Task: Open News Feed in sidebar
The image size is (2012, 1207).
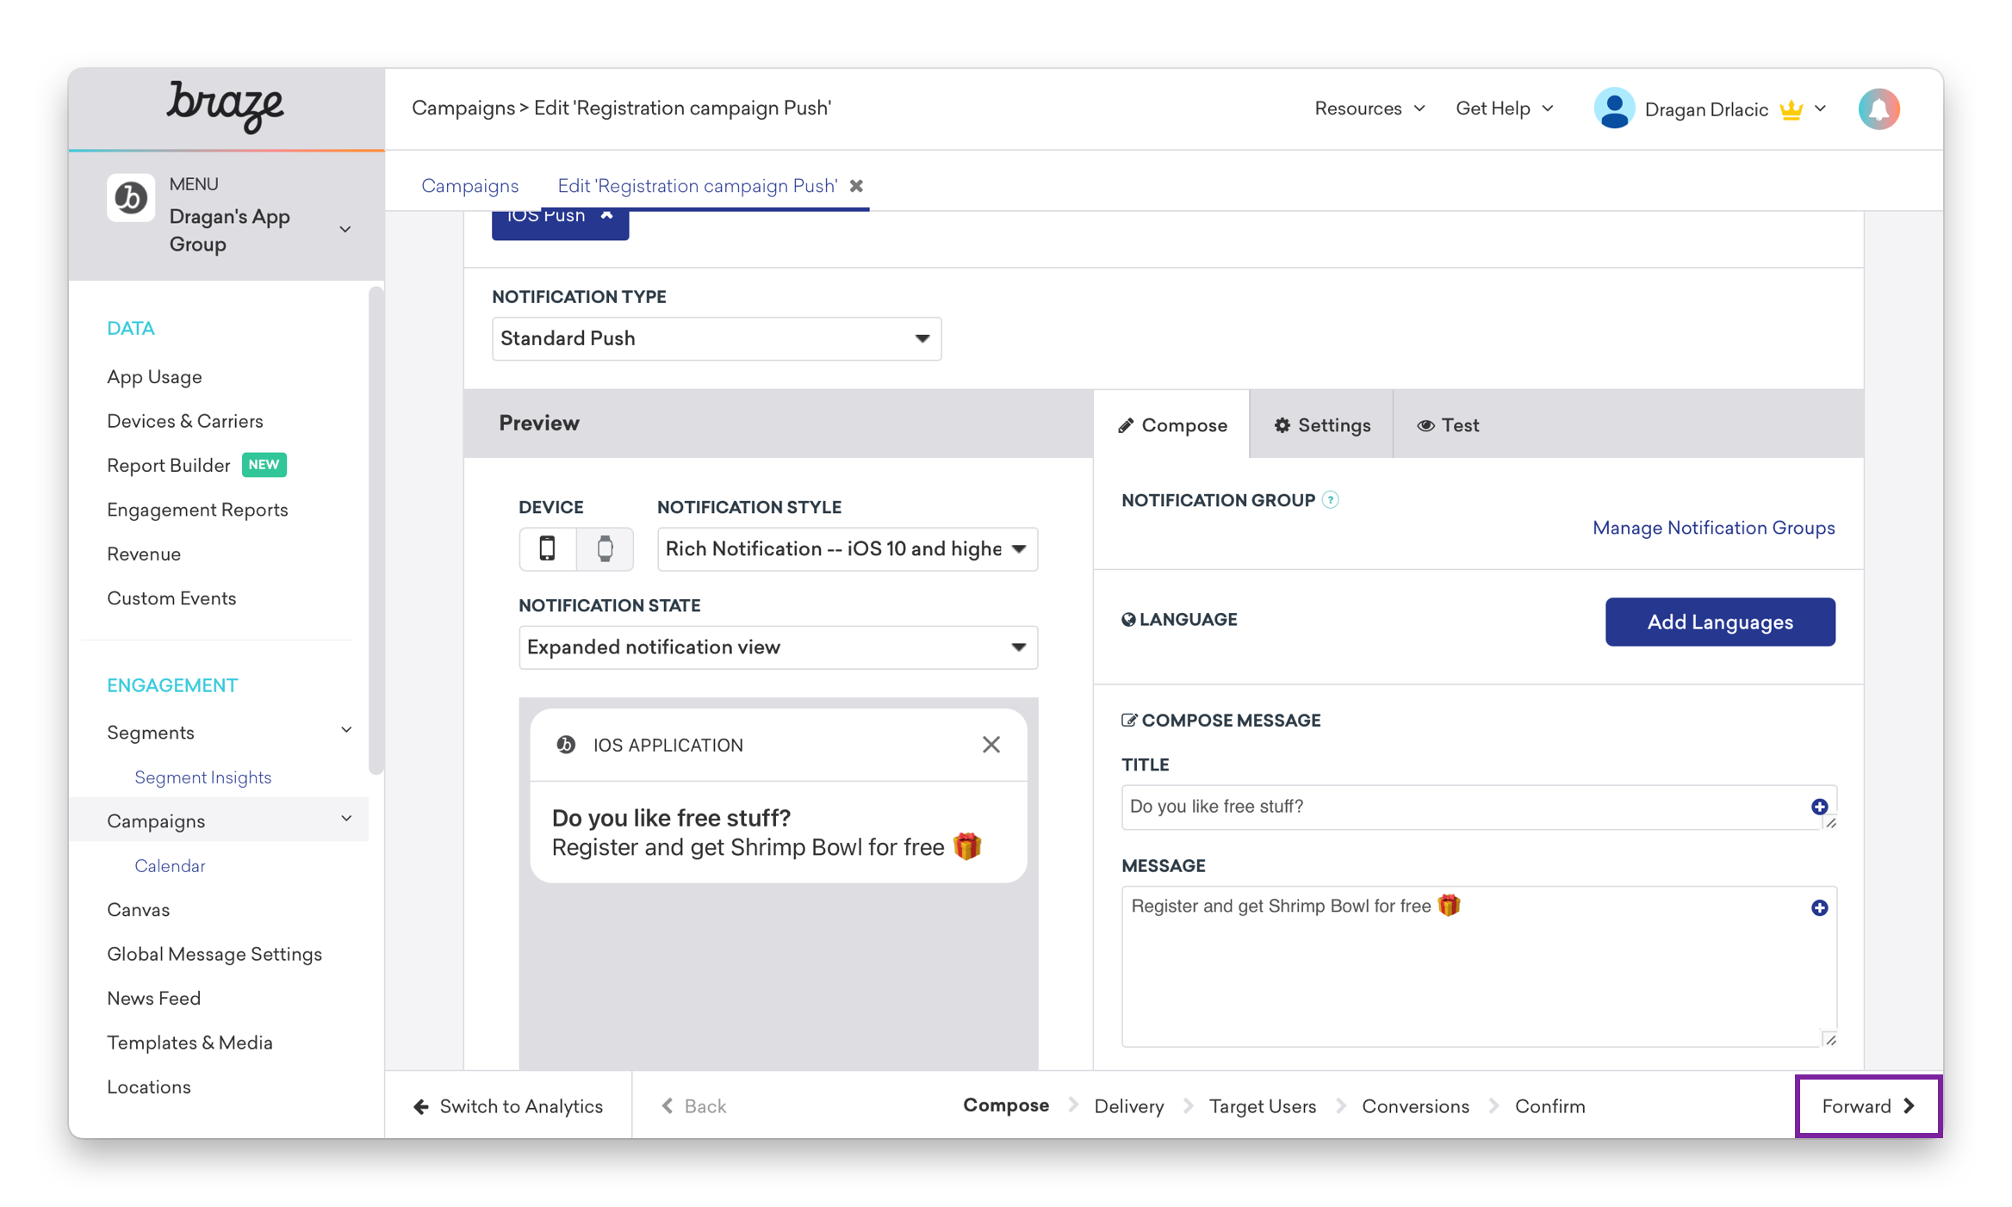Action: pyautogui.click(x=153, y=999)
